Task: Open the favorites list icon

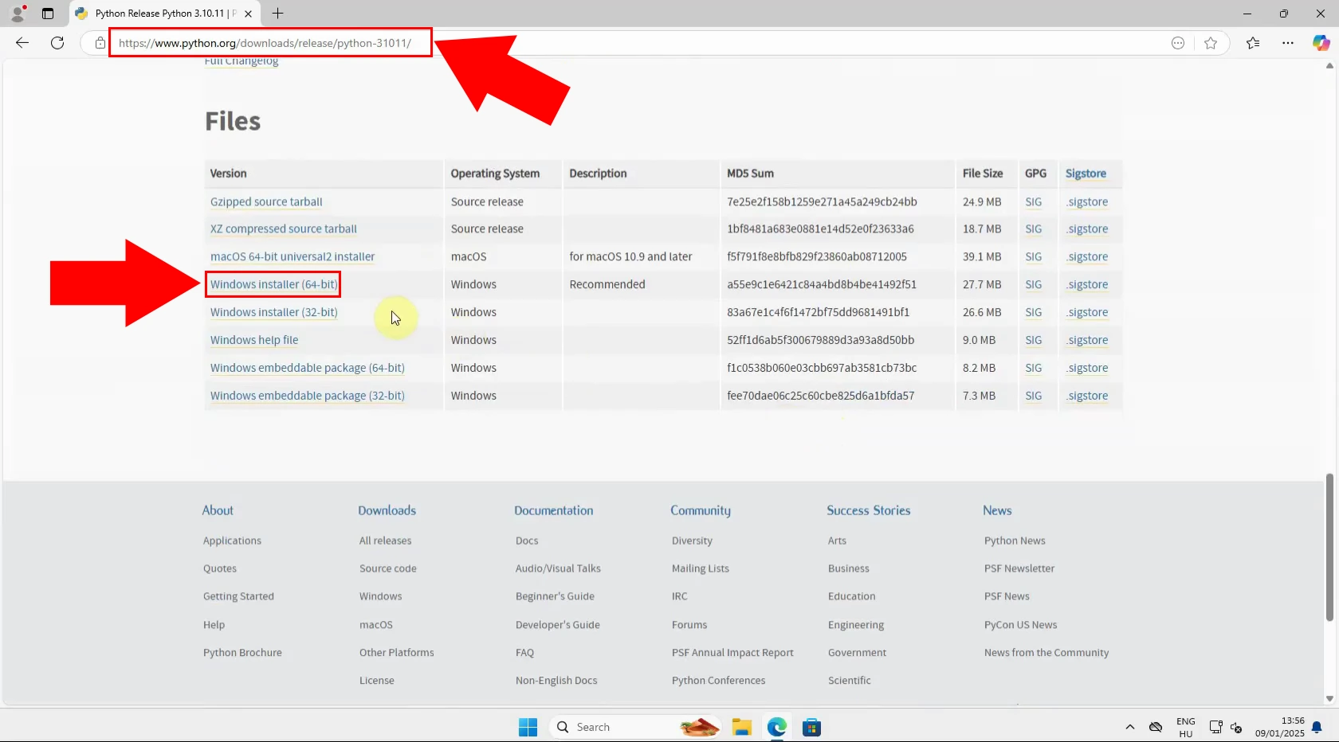Action: [1253, 43]
